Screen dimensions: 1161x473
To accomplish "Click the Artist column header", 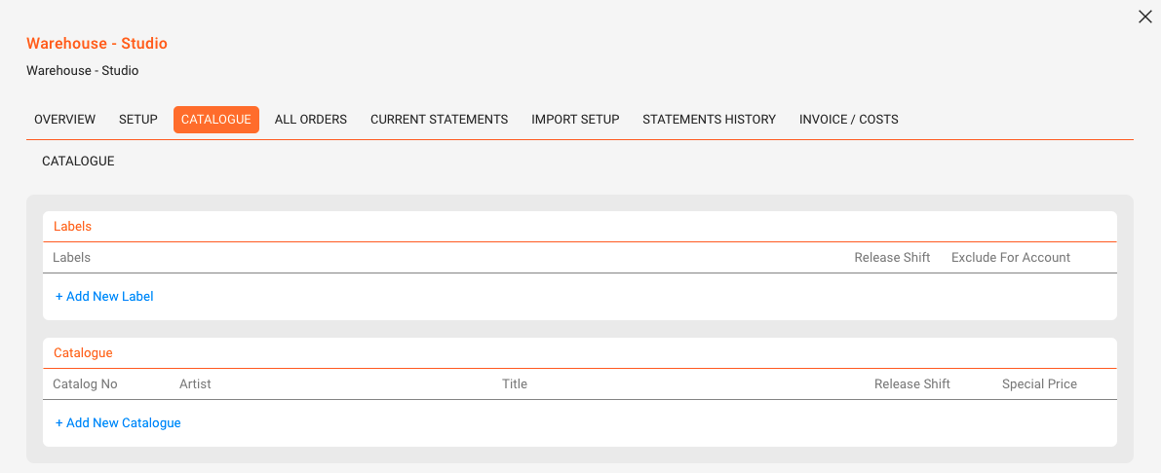I will 196,384.
